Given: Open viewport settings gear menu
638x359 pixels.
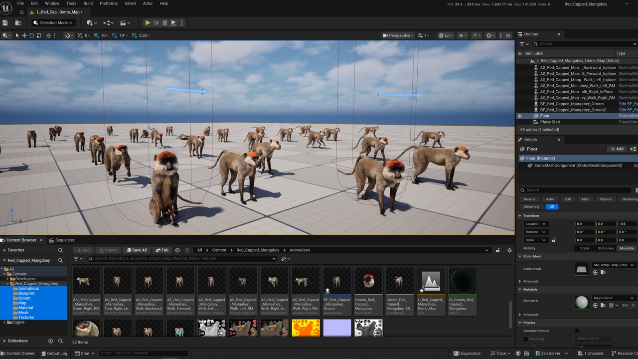Looking at the screenshot, I should (490, 35).
